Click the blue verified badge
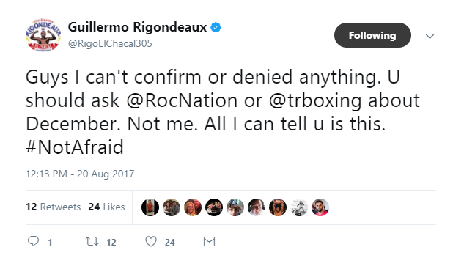This screenshot has height=269, width=464. [x=216, y=27]
